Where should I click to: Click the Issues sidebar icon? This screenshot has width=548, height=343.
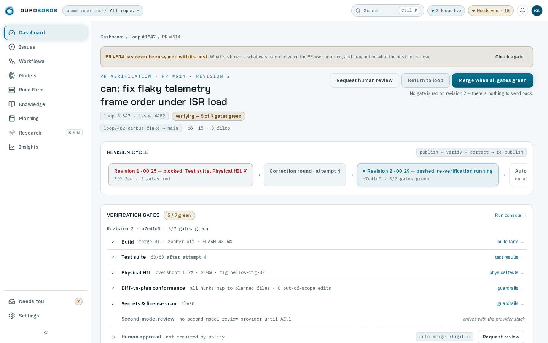[x=12, y=47]
